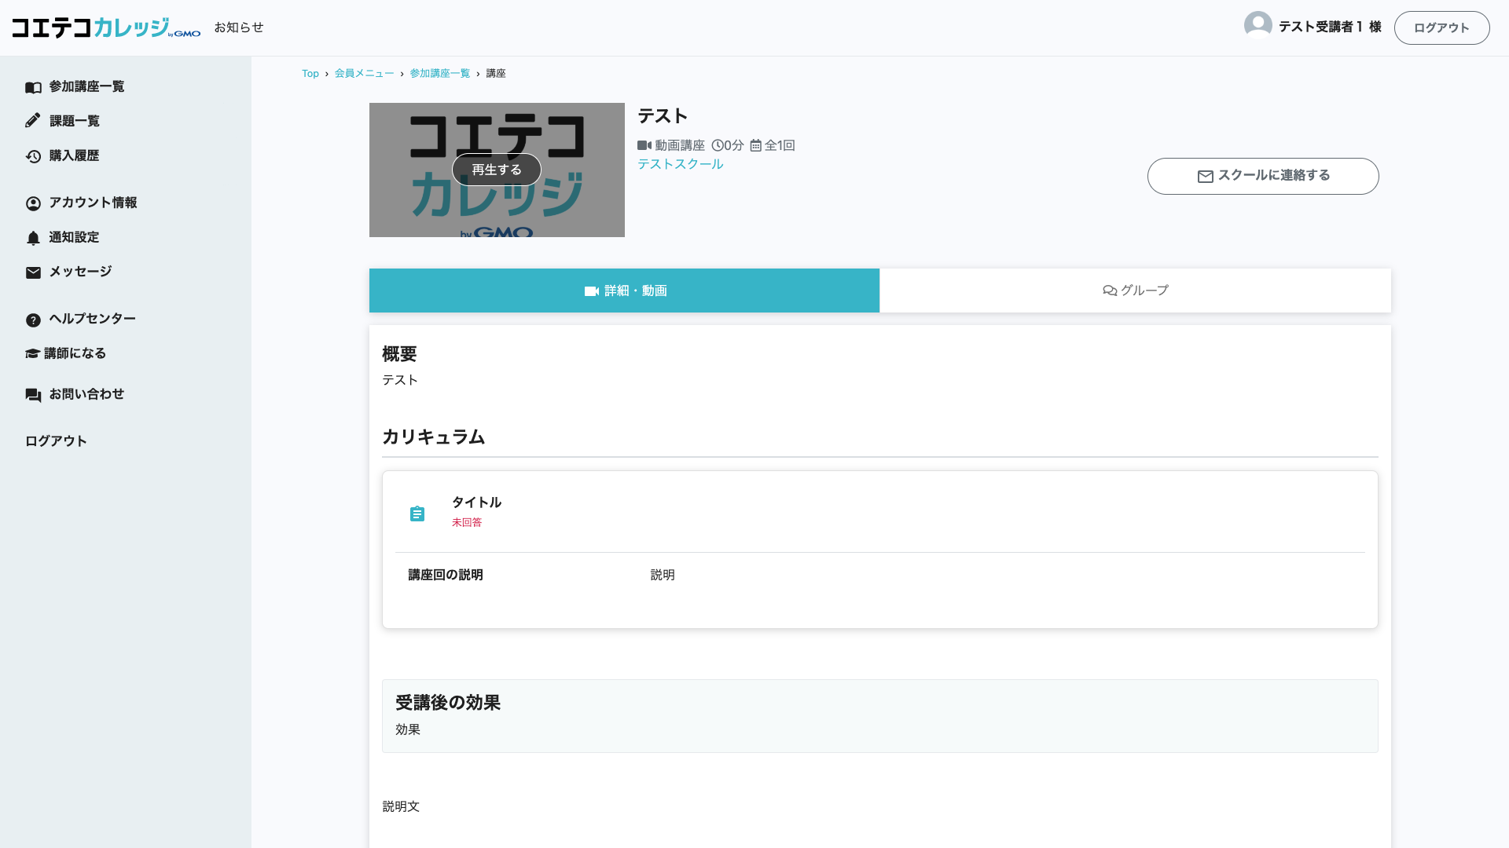
Task: Click the chat bubble icon for お問い合わせ
Action: click(33, 395)
